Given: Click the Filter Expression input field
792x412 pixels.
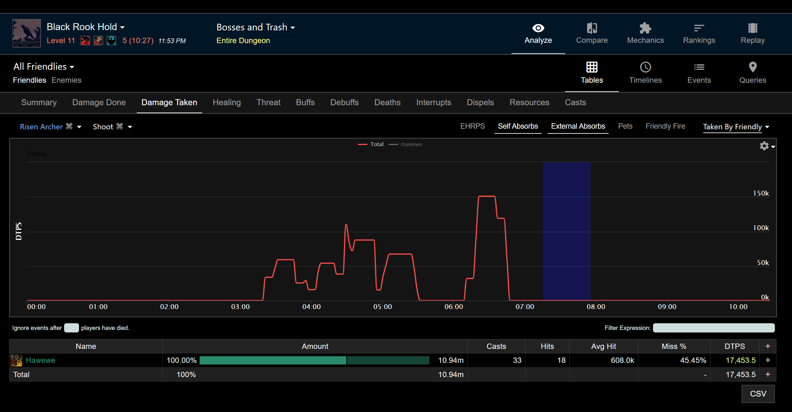Looking at the screenshot, I should point(714,328).
